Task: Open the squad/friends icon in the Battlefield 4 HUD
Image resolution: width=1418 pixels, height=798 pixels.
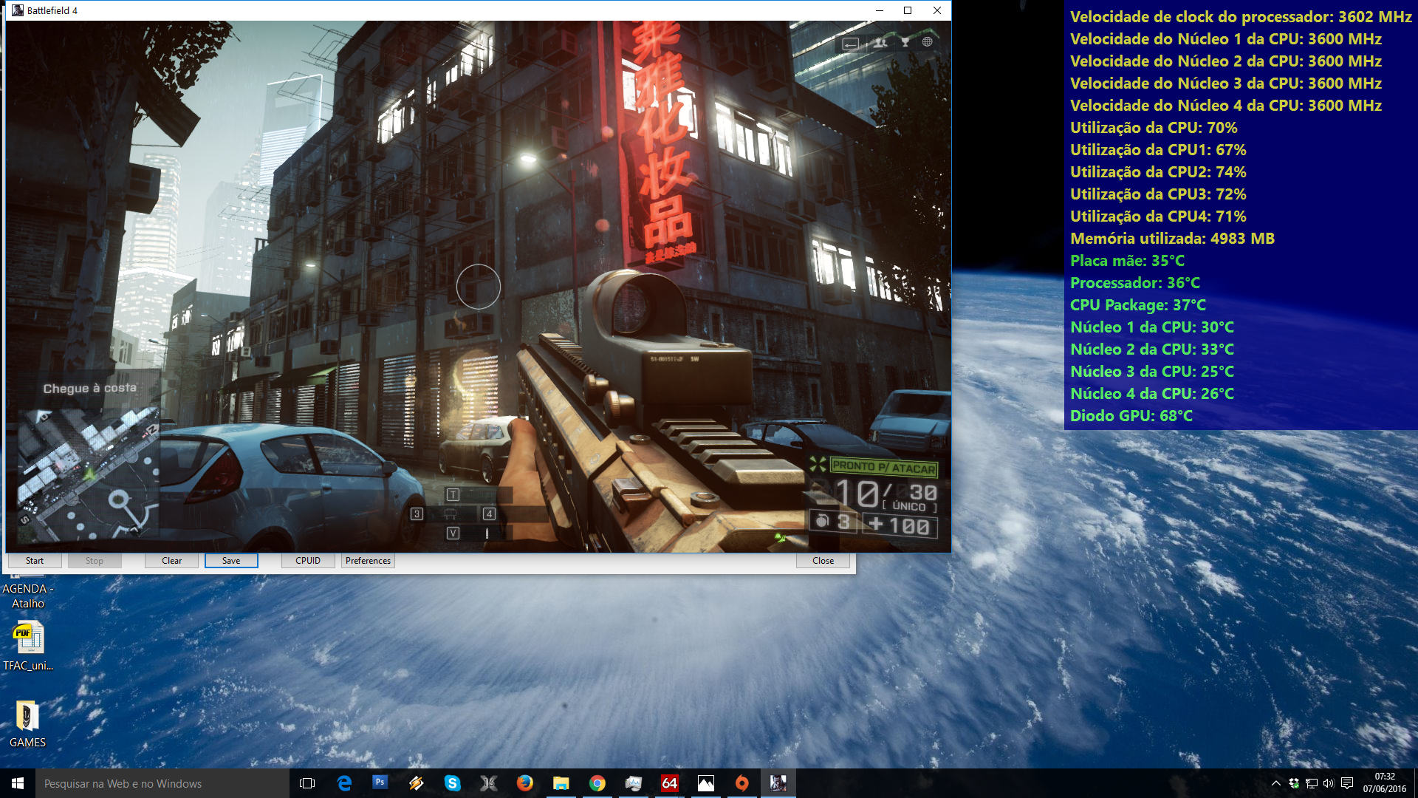Action: (x=880, y=43)
